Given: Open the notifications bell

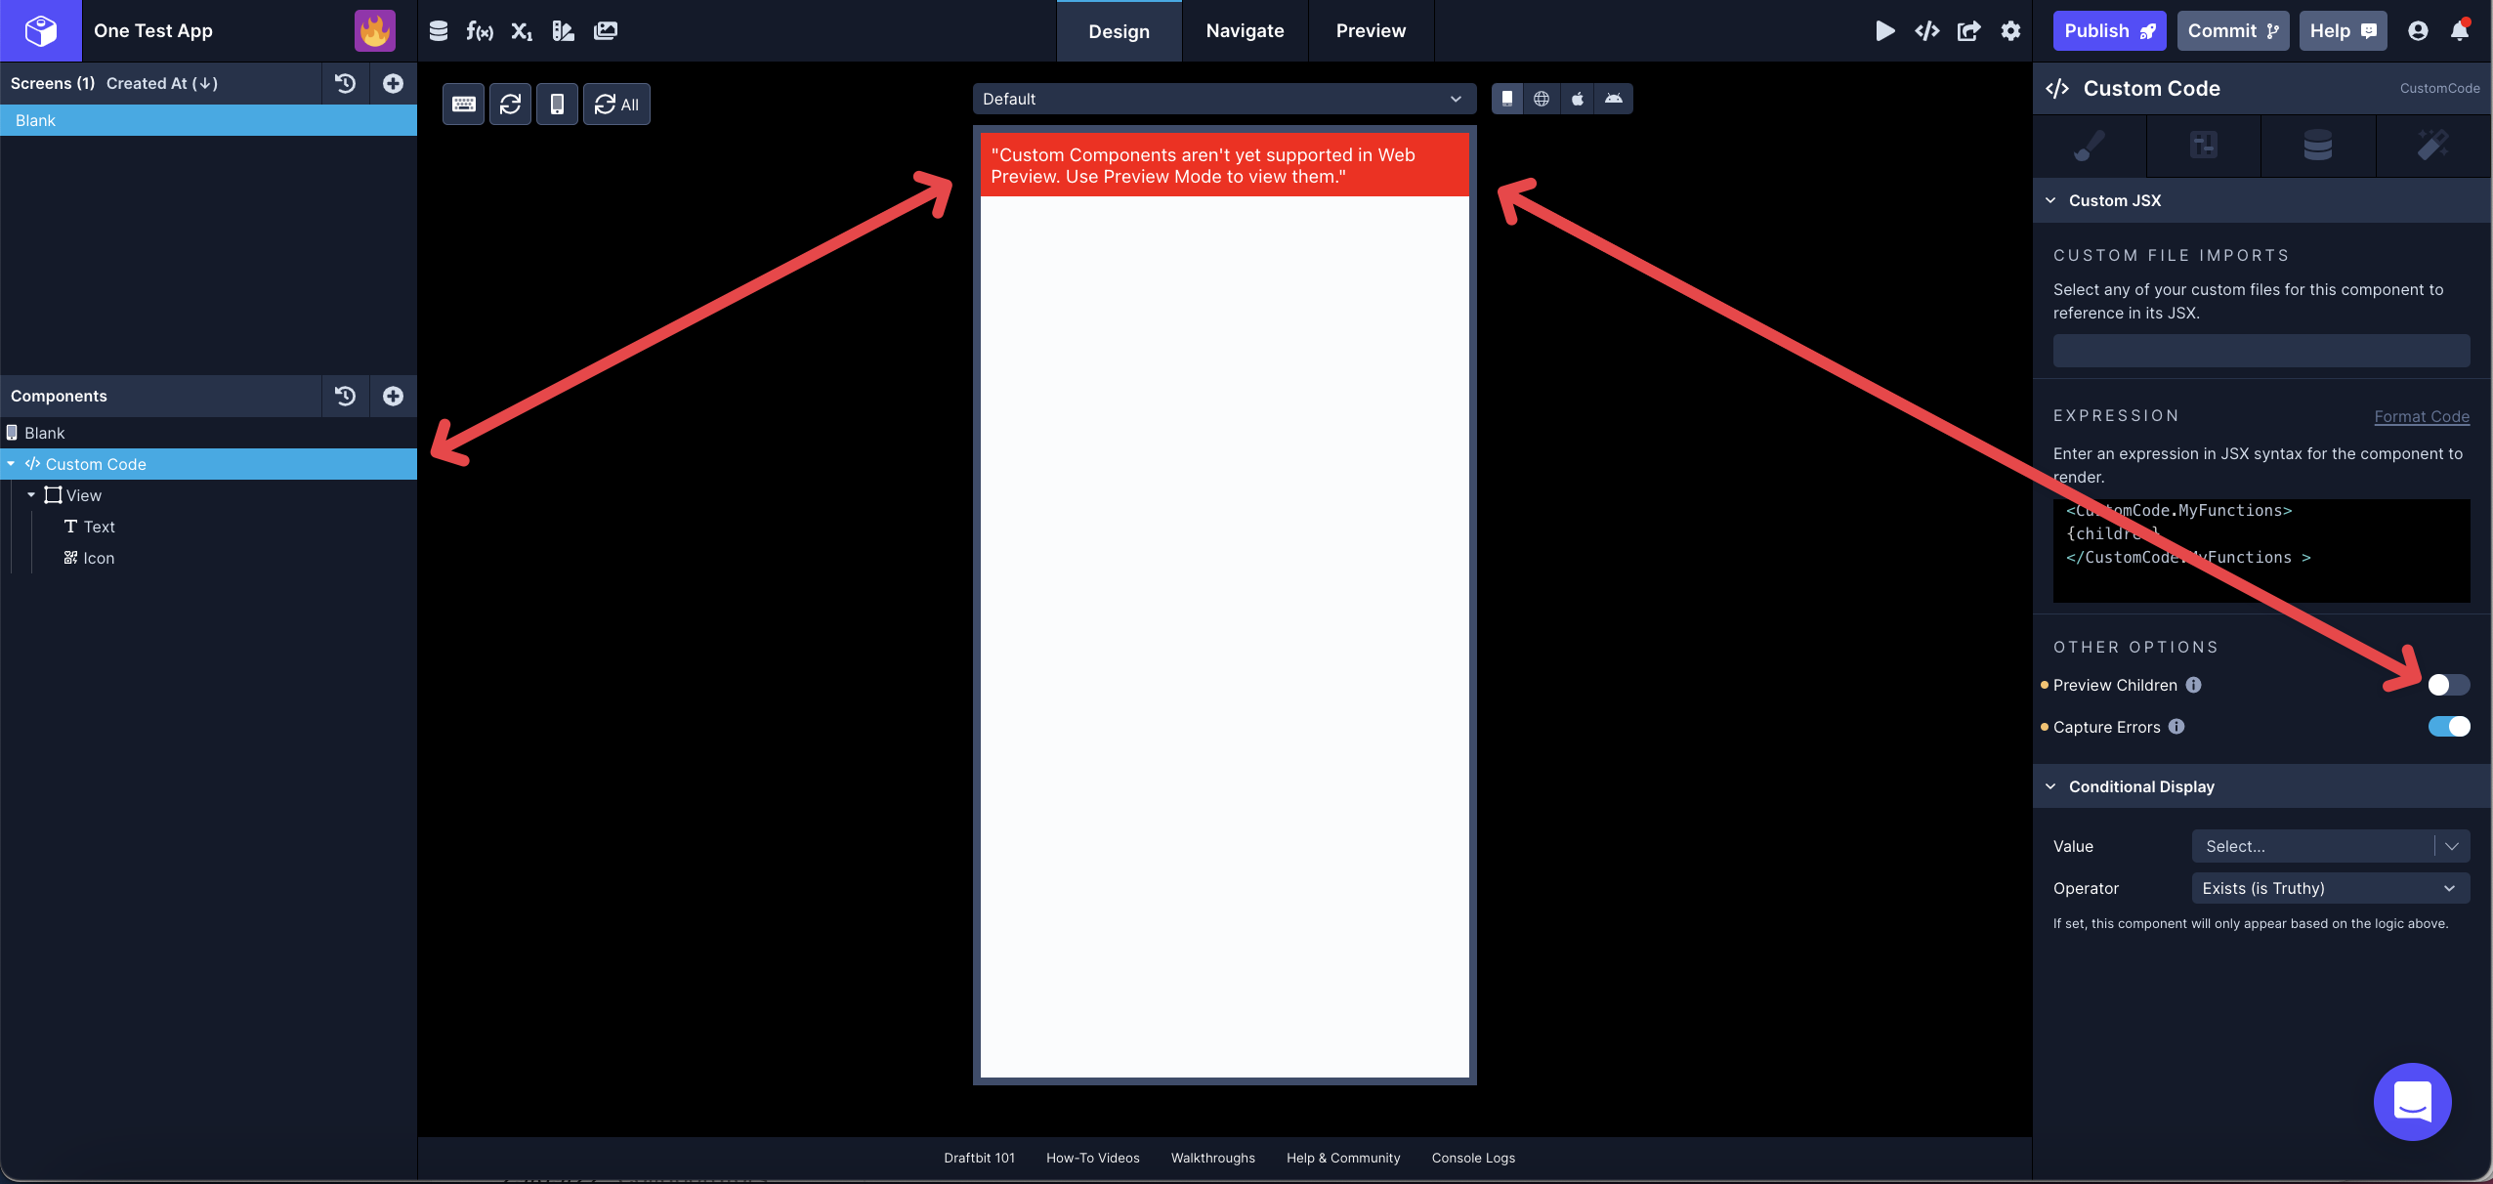Looking at the screenshot, I should click(2460, 31).
